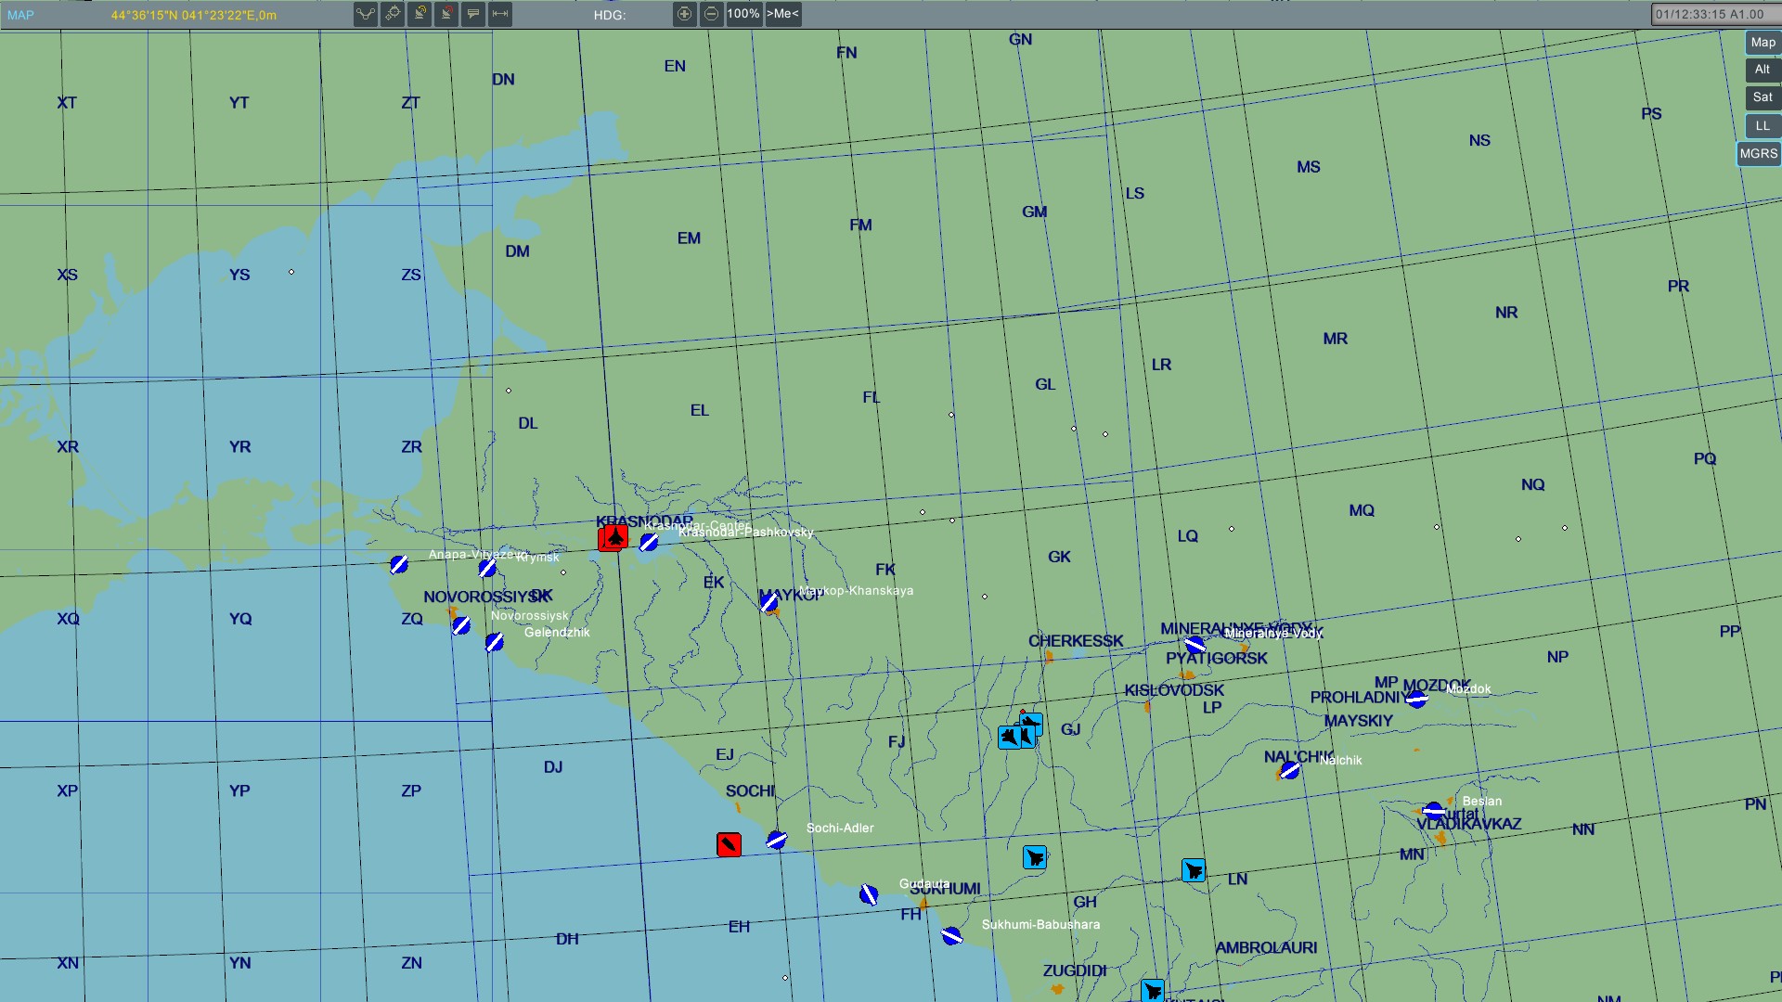The image size is (1782, 1002).
Task: Click the Maykop-Khanskaya airfield marker
Action: [x=769, y=602]
